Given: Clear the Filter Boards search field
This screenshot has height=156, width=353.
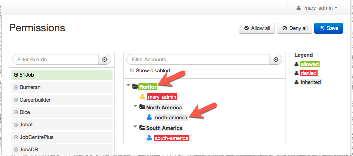Looking at the screenshot, I should [105, 60].
